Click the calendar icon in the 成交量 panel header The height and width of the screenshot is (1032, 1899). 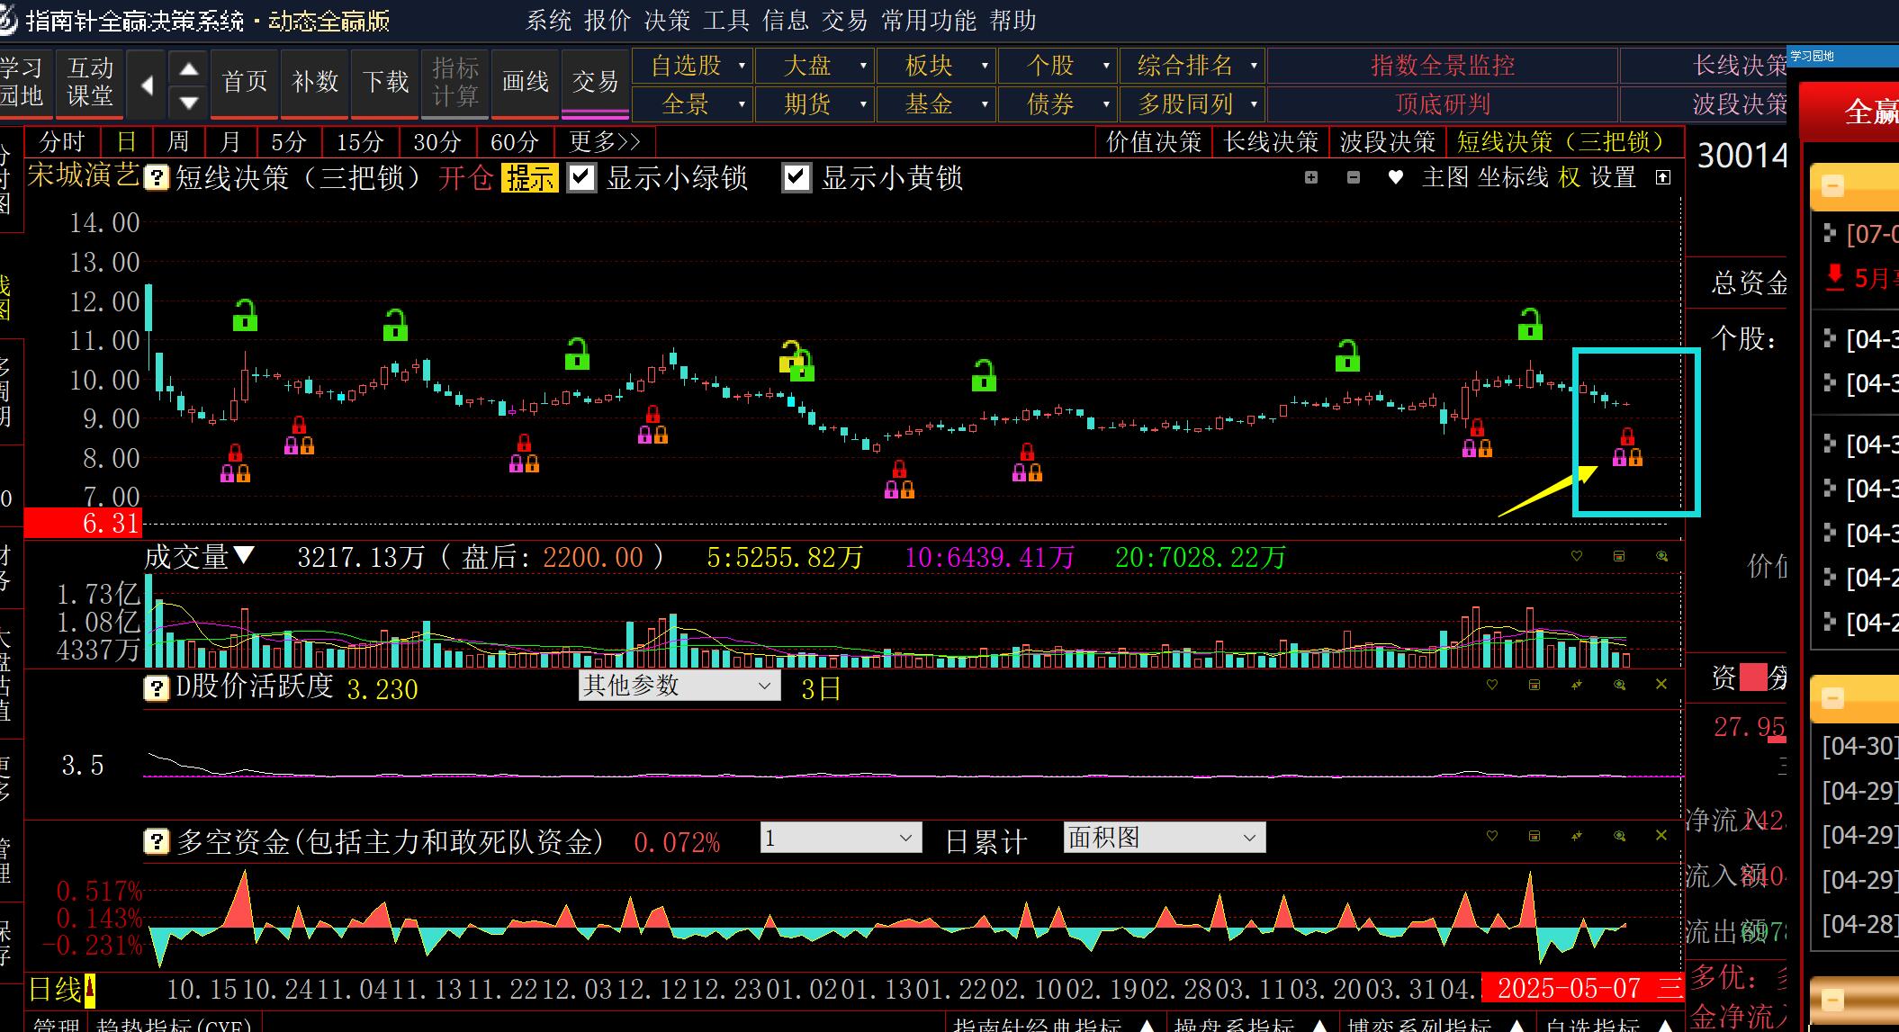pyautogui.click(x=1619, y=556)
